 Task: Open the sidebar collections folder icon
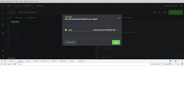tap(3, 56)
